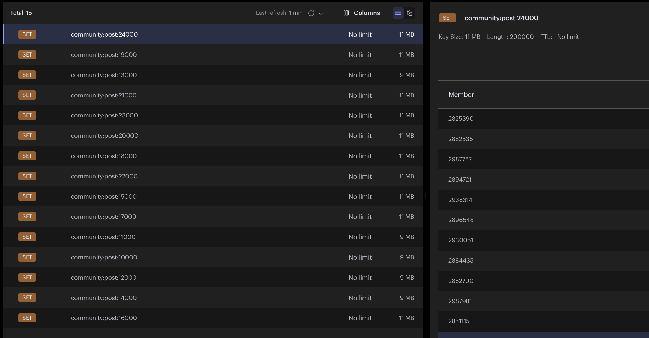
Task: Switch to list view mode
Action: (398, 13)
